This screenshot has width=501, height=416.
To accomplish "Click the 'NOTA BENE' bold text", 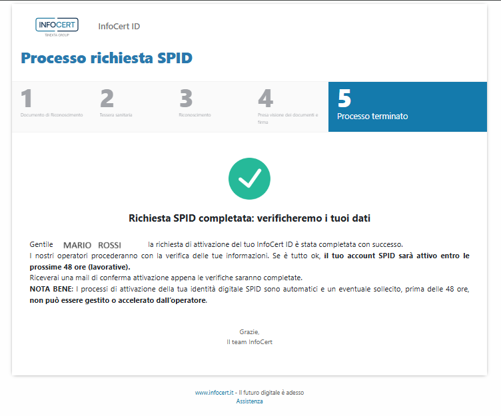I will pos(51,289).
